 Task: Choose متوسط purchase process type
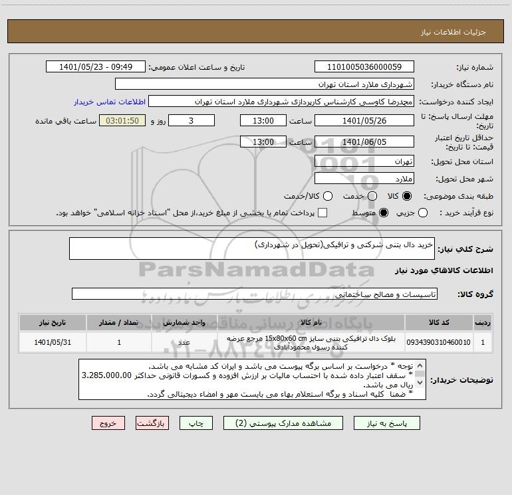click(x=384, y=213)
